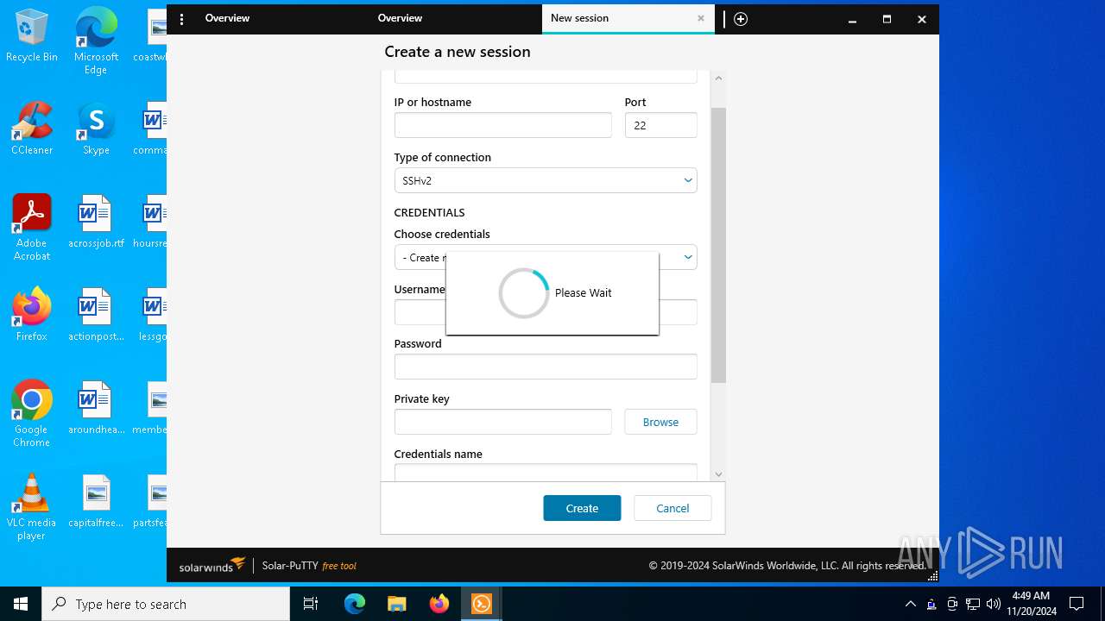Expand the Type of connection dropdown
1105x621 pixels.
pos(546,180)
